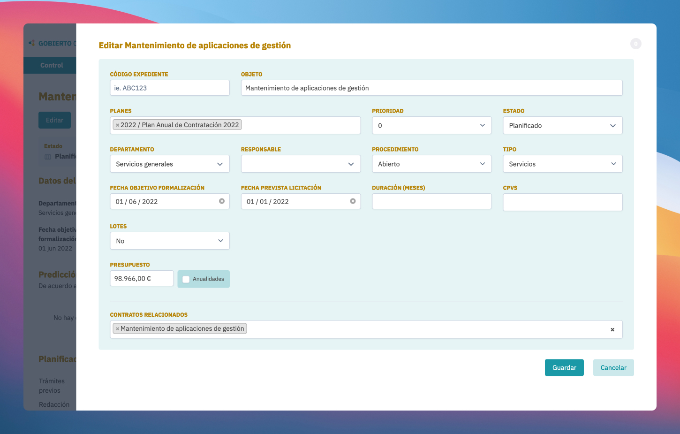Open the Estado dropdown showing Planificado

(563, 125)
